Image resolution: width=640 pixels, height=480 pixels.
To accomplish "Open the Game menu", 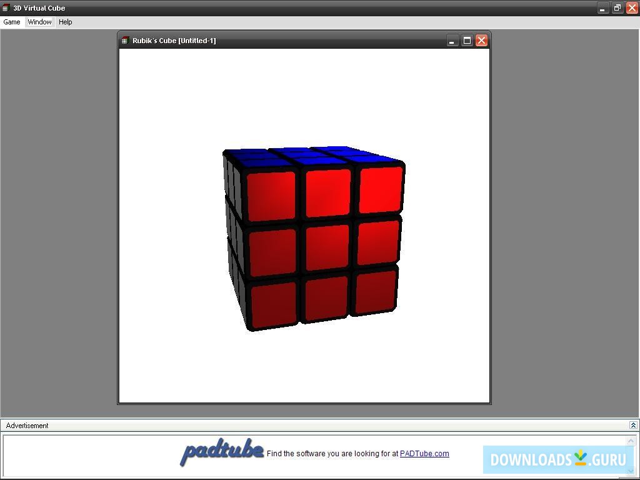I will [11, 22].
